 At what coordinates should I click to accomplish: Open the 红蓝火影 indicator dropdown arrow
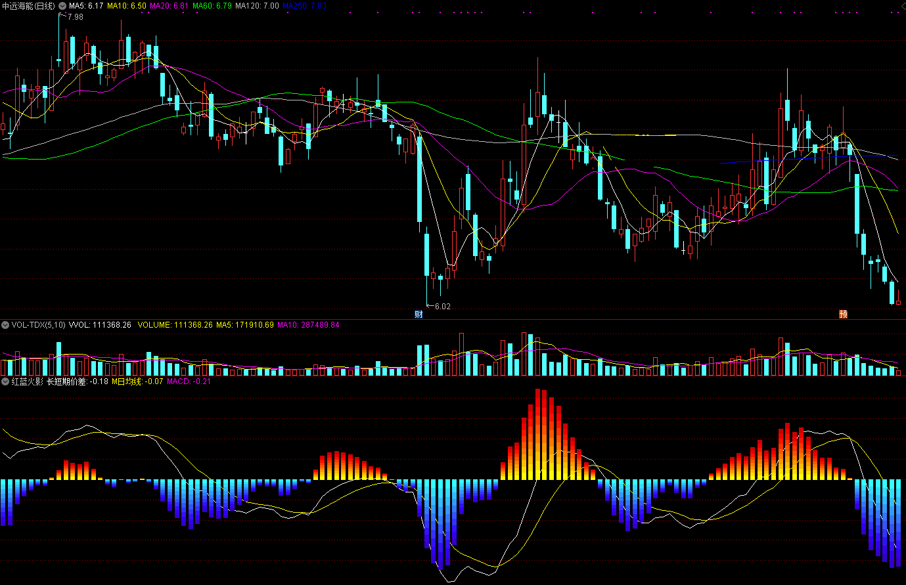5,381
